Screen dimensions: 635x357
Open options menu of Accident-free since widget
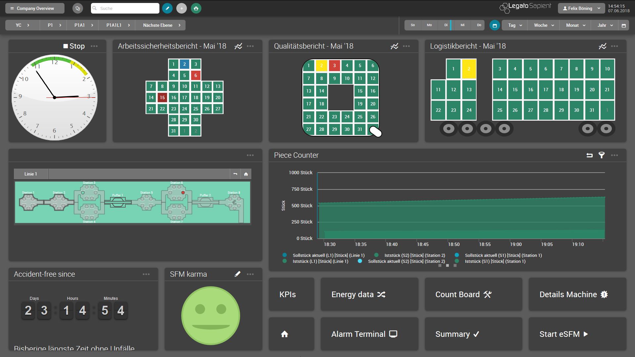tap(146, 274)
